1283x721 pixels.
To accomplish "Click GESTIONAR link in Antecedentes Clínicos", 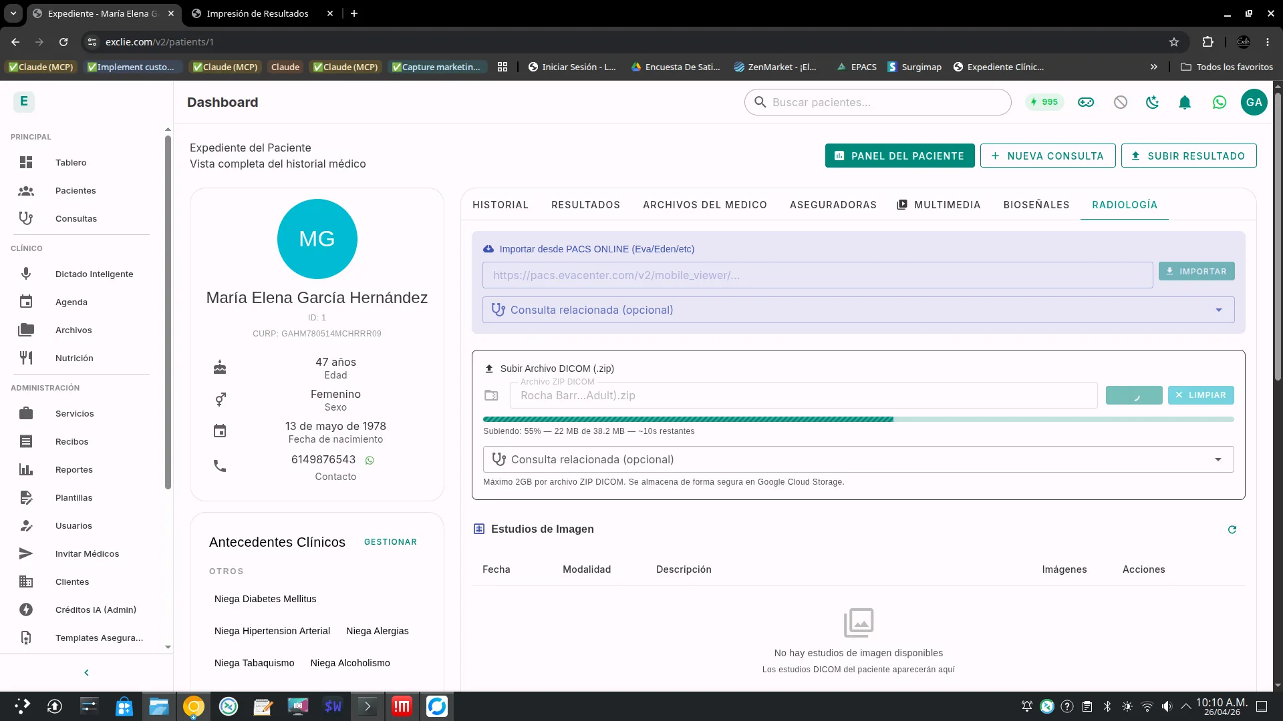I will click(390, 542).
